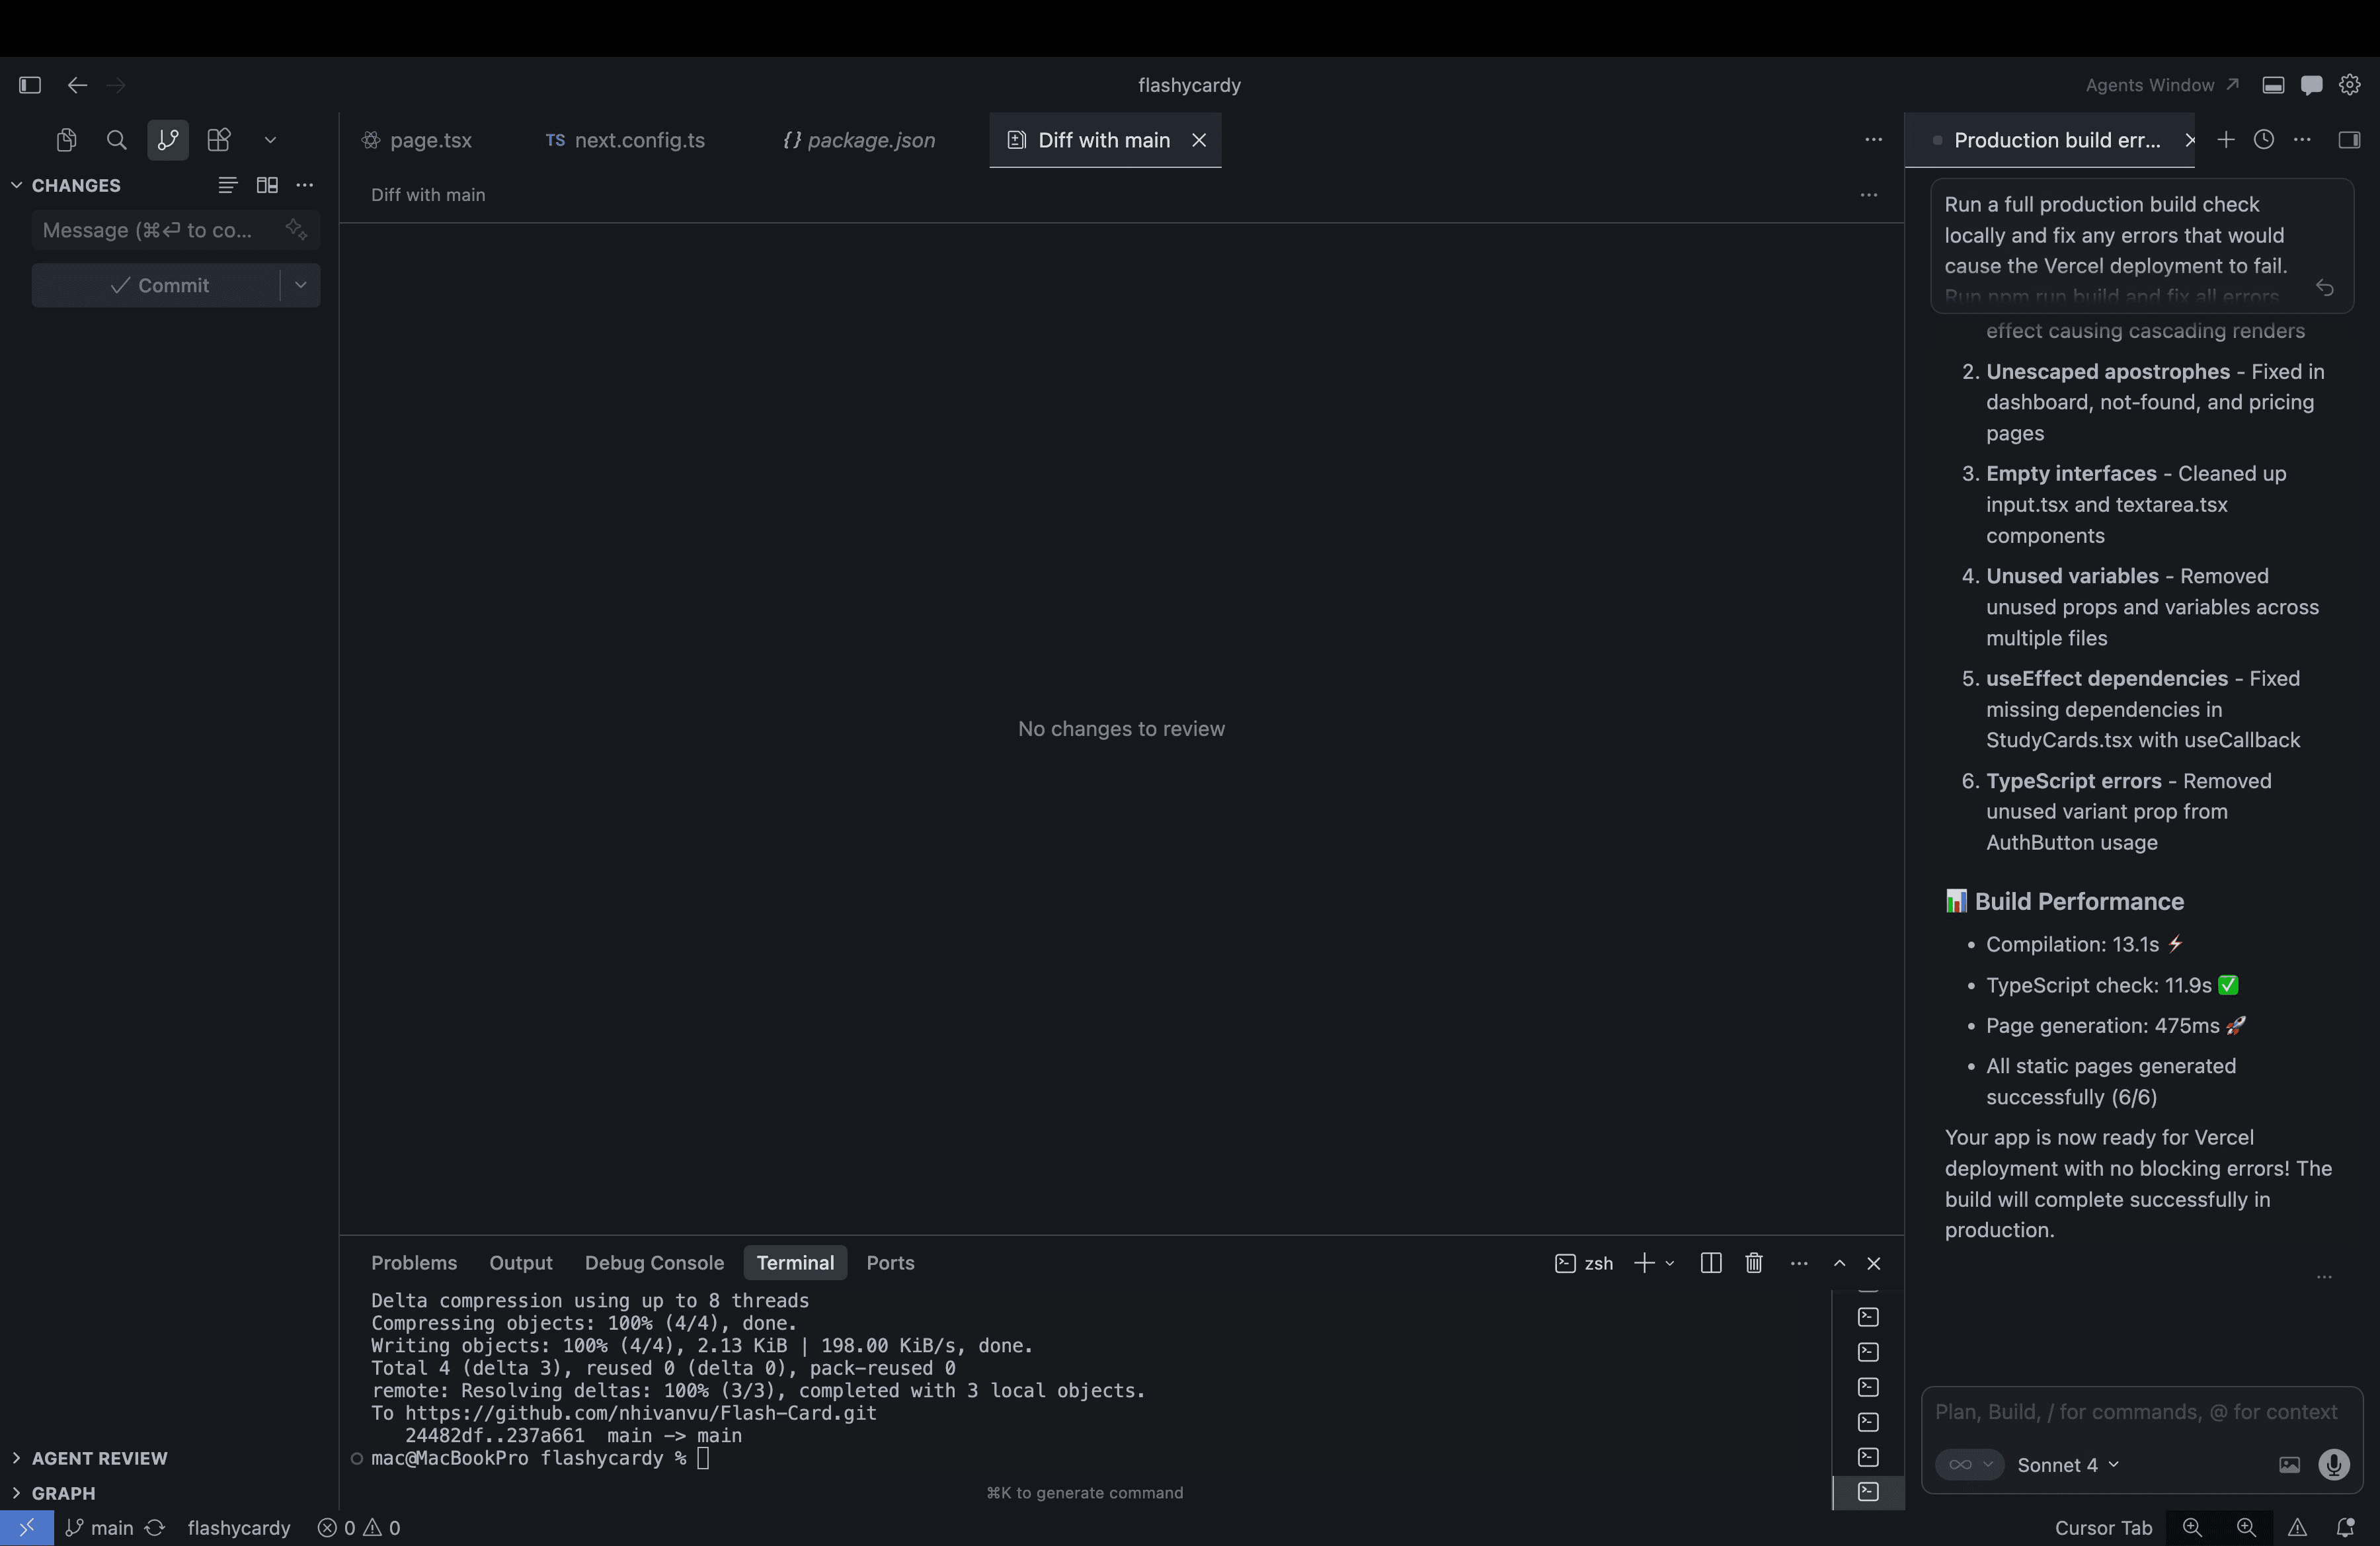Open the diff layout icon in CHANGES header
This screenshot has width=2380, height=1546.
pos(267,185)
